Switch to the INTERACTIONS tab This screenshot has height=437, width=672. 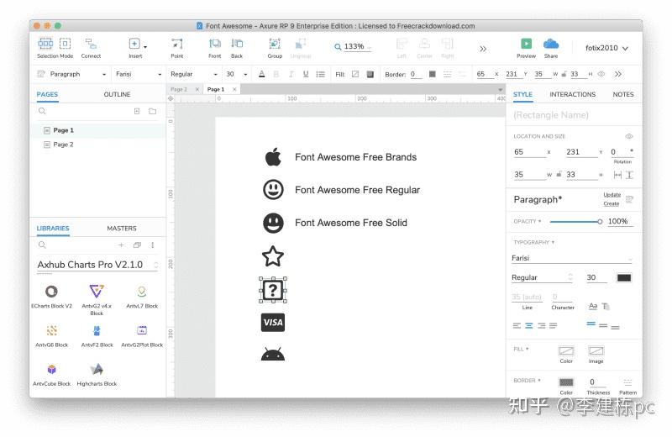pyautogui.click(x=573, y=94)
